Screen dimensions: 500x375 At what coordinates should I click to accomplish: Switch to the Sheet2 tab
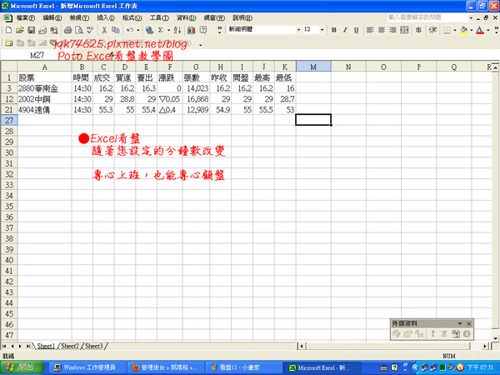pos(70,346)
